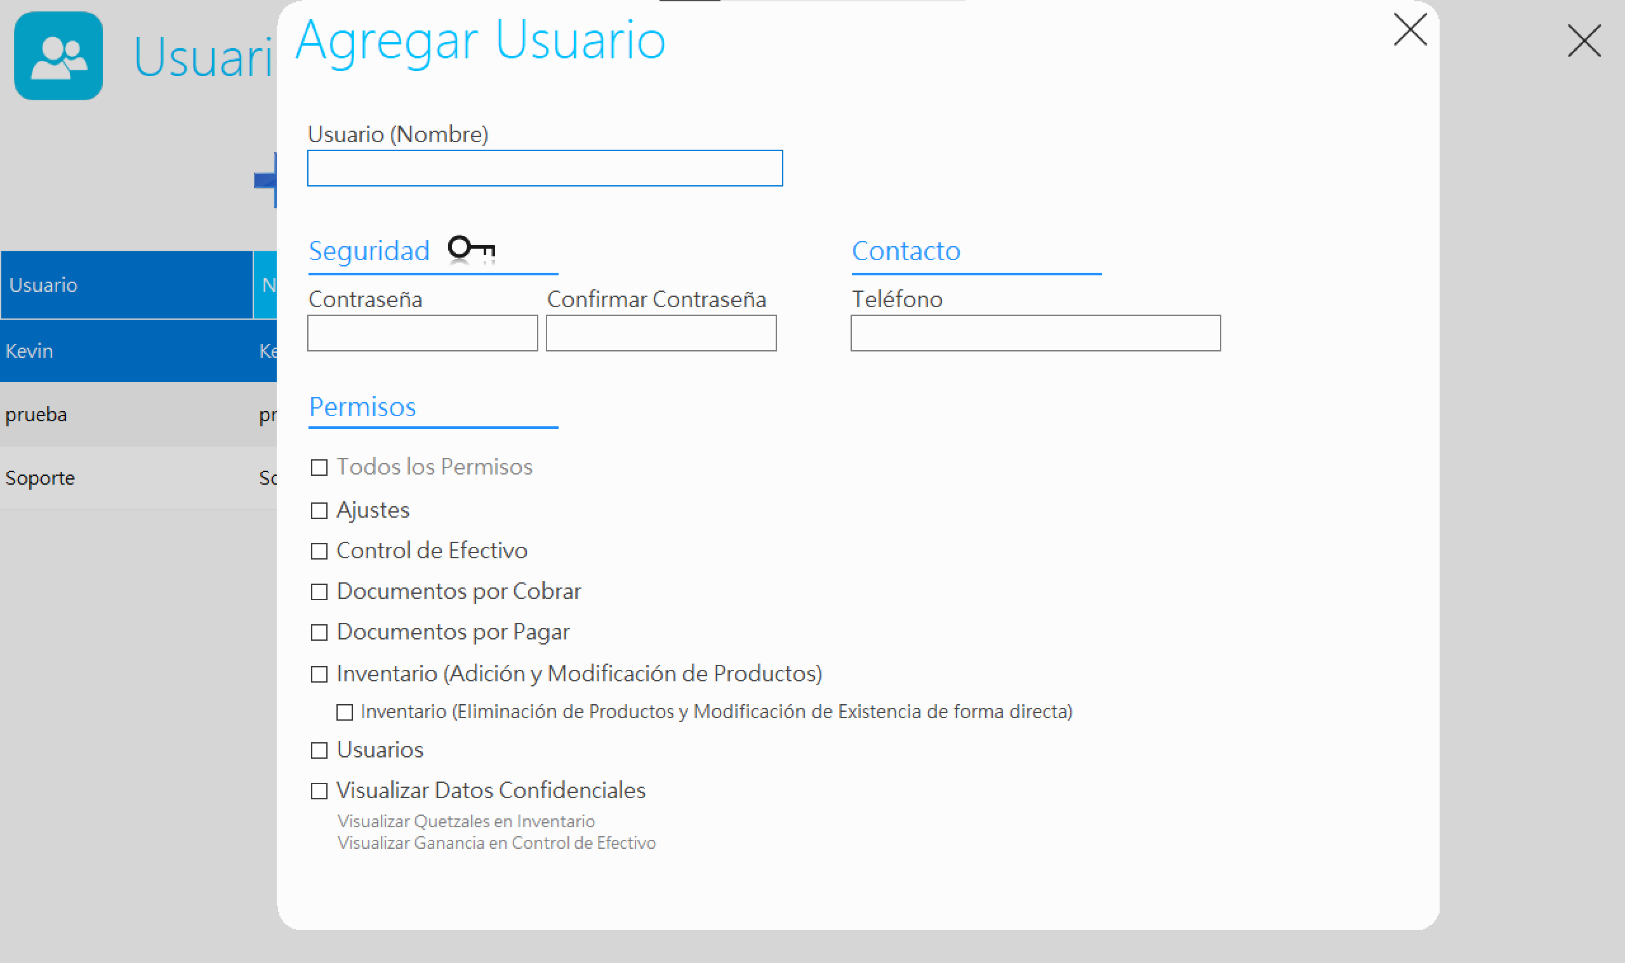1625x963 pixels.
Task: Click the Usuario (Nombre) input field
Action: pos(544,168)
